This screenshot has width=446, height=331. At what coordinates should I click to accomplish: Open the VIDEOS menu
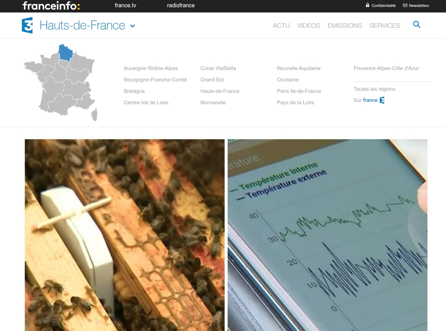309,26
